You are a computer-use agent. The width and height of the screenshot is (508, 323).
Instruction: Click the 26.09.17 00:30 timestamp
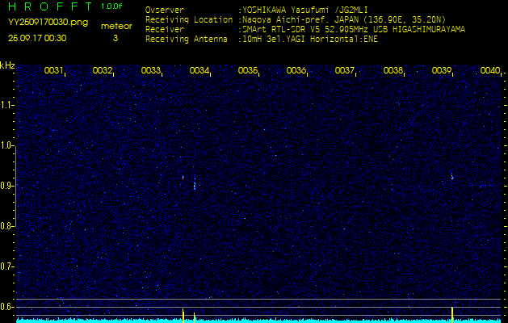[37, 38]
